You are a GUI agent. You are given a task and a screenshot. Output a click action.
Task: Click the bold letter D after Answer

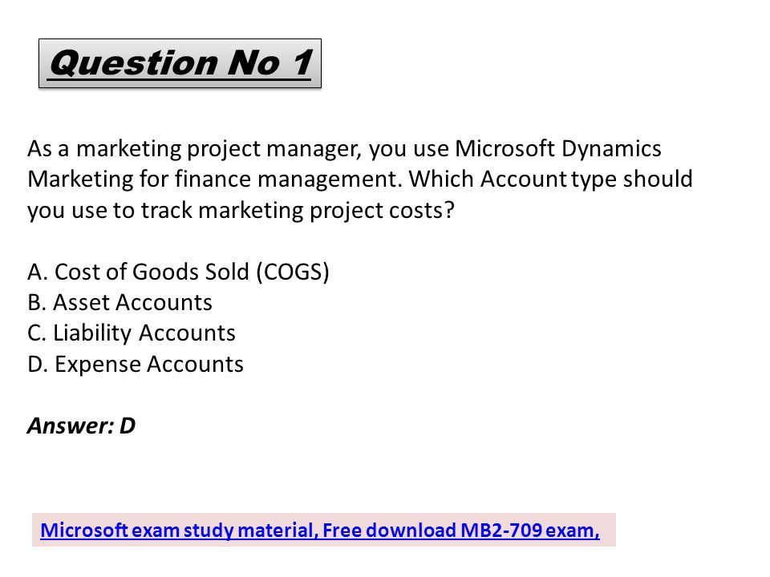pyautogui.click(x=128, y=426)
